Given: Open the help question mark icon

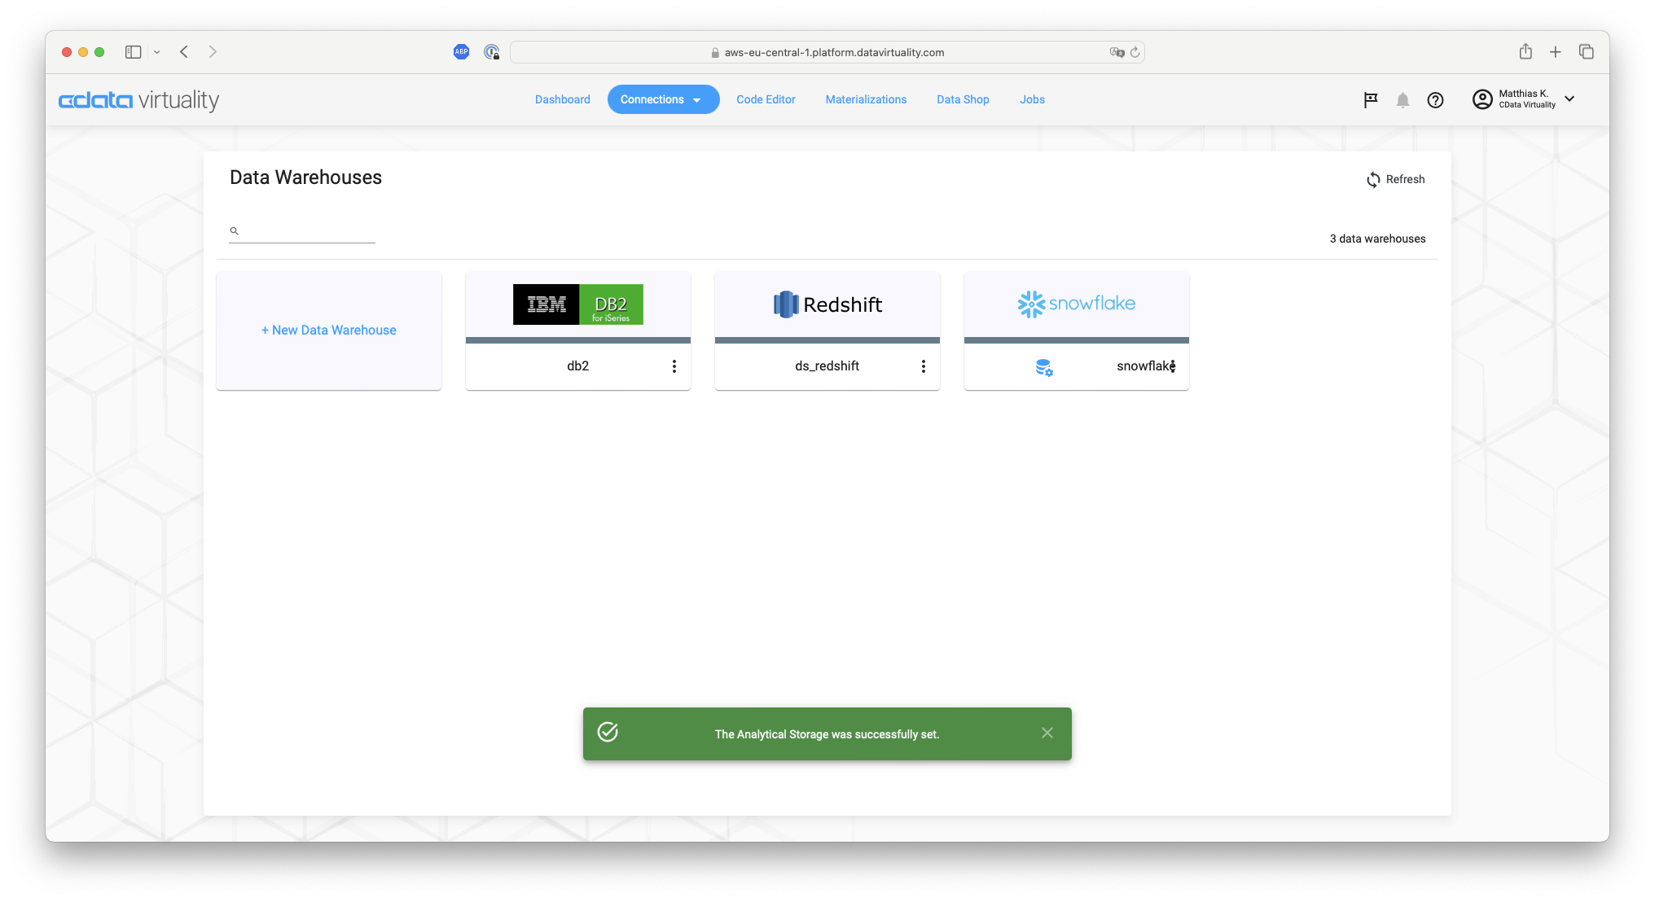Looking at the screenshot, I should pos(1435,100).
